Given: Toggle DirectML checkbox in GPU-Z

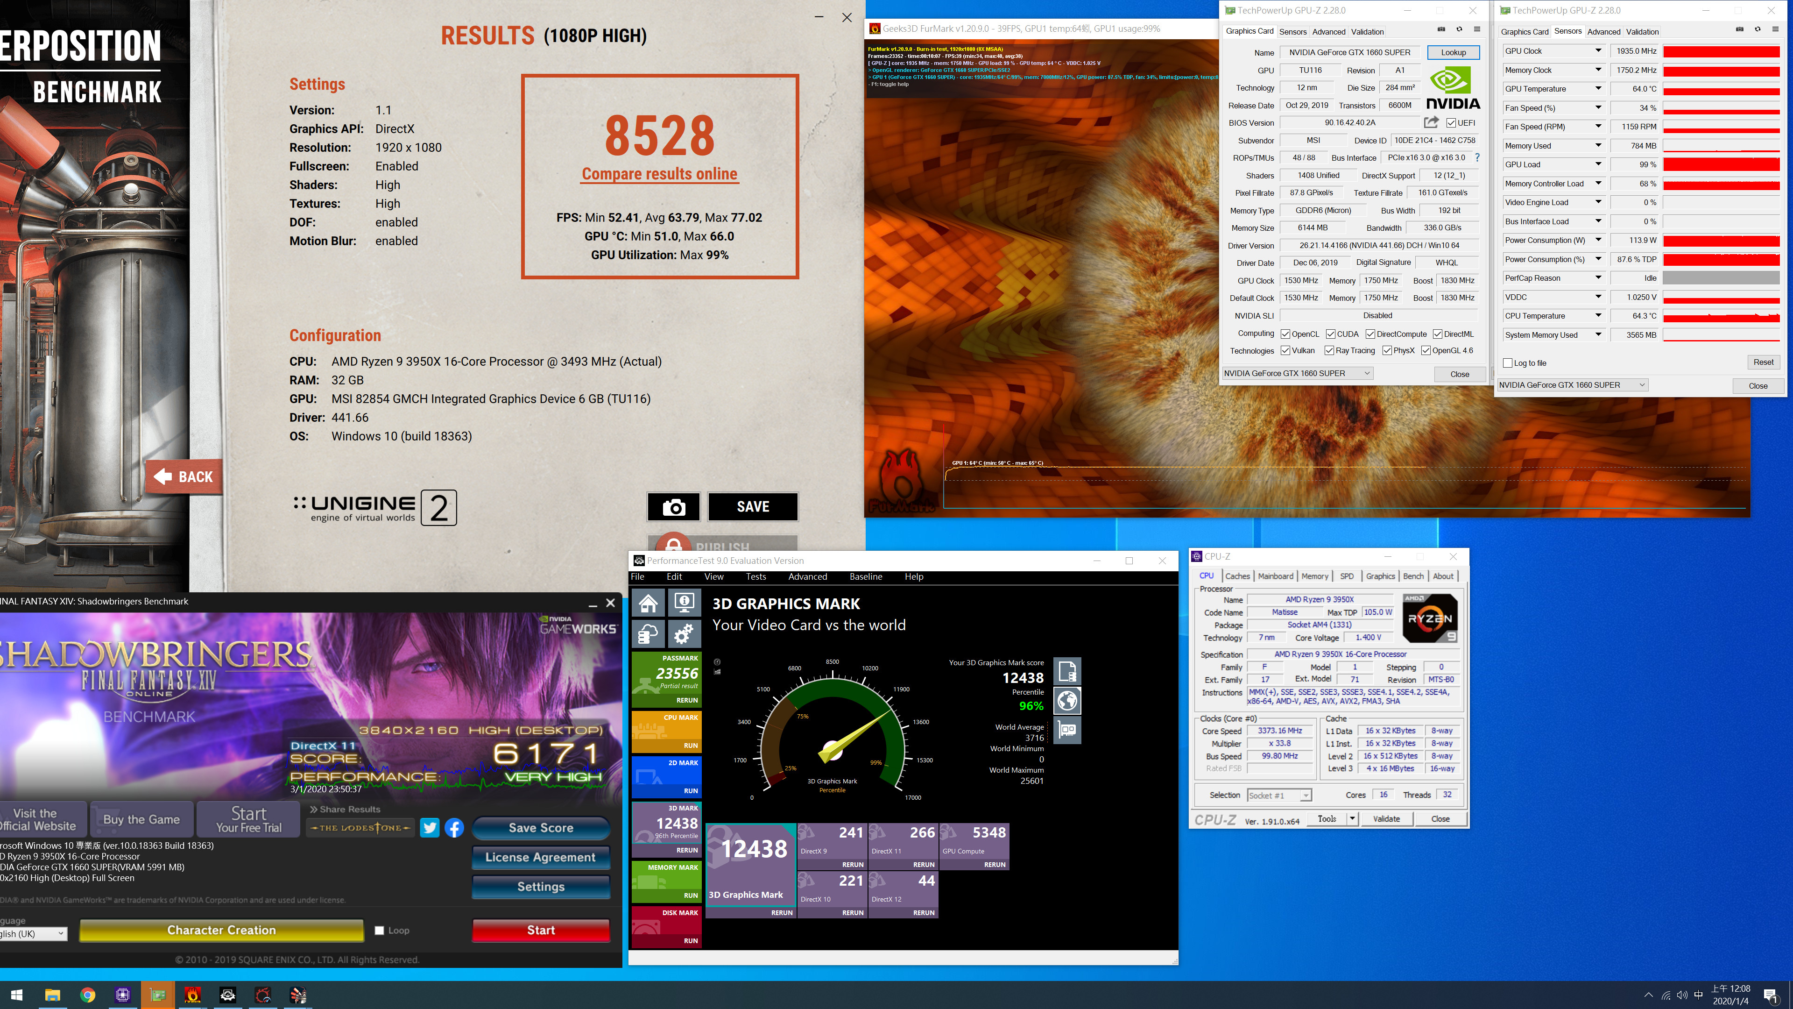Looking at the screenshot, I should 1437,334.
